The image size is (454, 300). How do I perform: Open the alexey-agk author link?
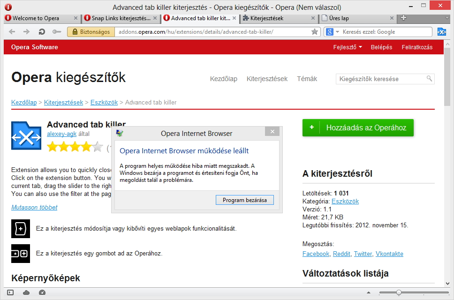tap(62, 134)
